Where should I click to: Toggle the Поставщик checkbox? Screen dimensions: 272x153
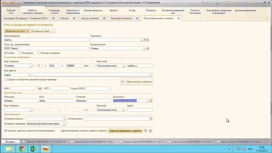[x=20, y=53]
